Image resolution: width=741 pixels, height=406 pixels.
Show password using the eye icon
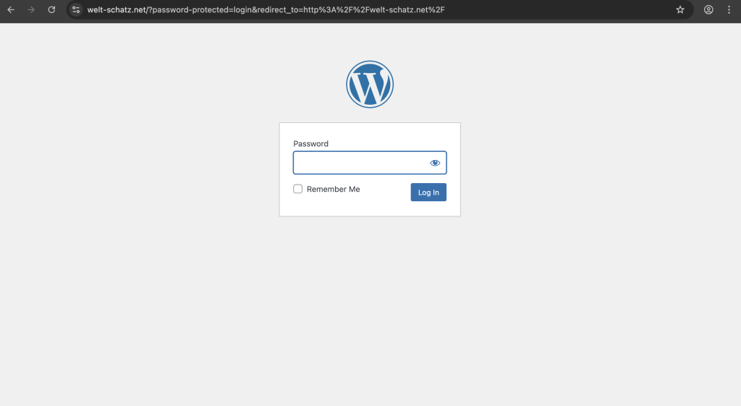(x=435, y=163)
